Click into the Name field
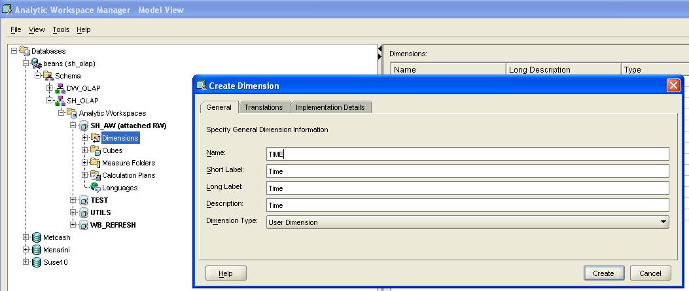This screenshot has width=689, height=291. pos(468,154)
